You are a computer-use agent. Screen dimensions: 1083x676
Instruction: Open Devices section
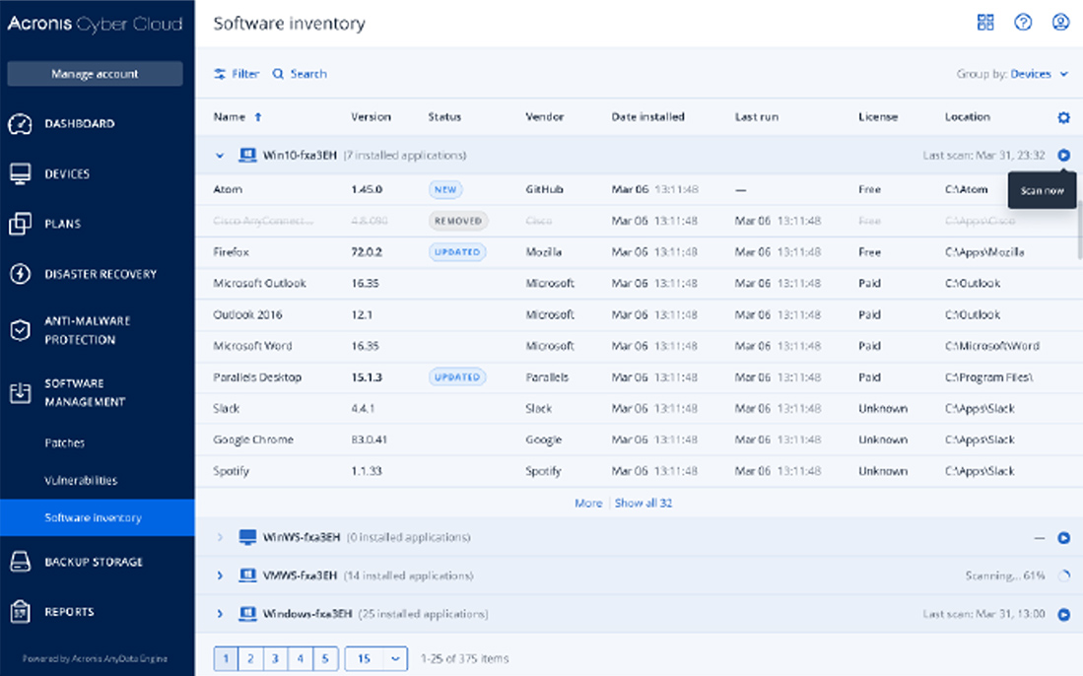pyautogui.click(x=67, y=174)
